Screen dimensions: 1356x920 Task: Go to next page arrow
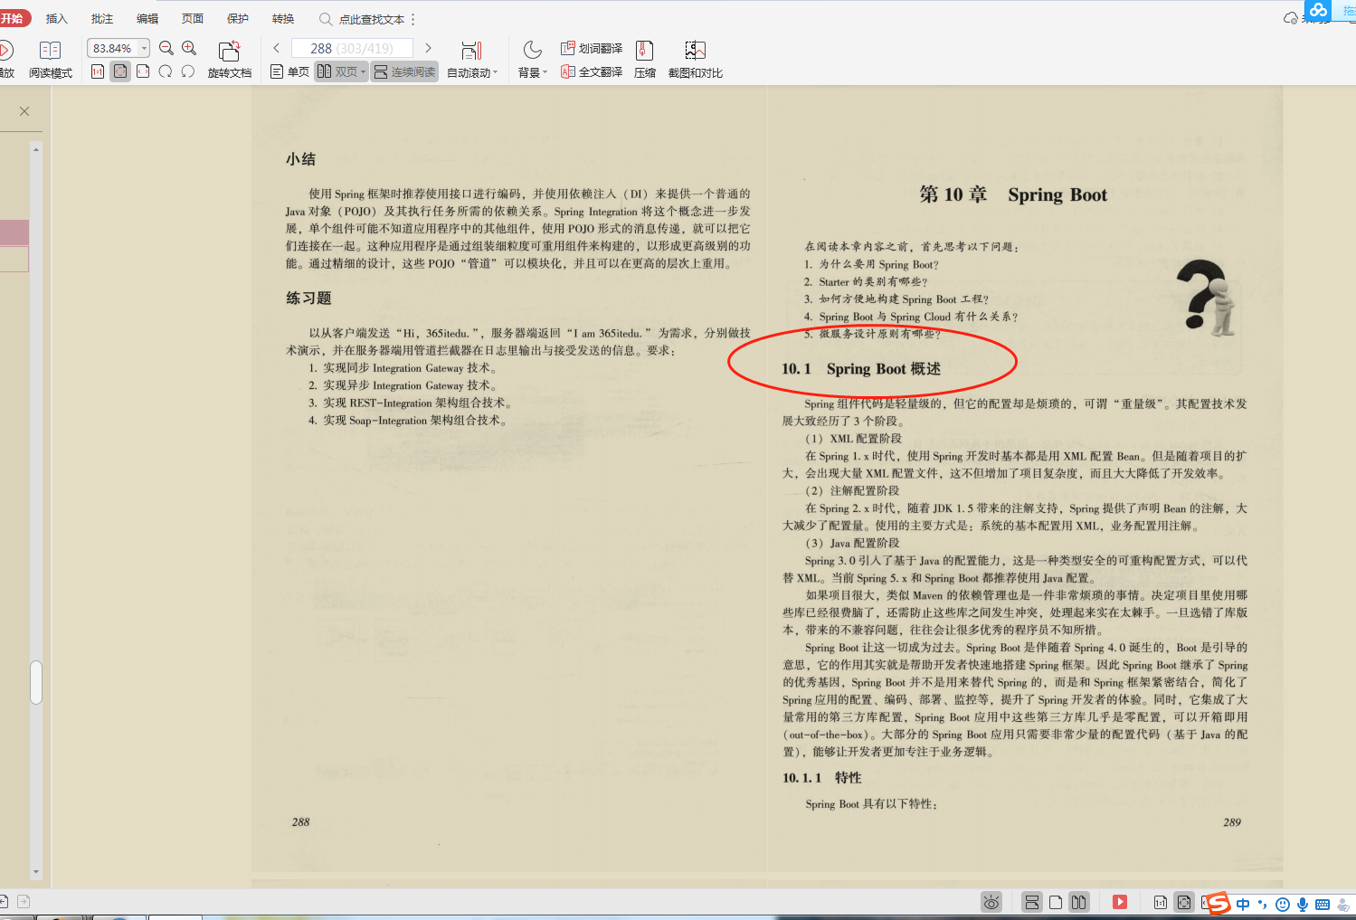tap(428, 48)
